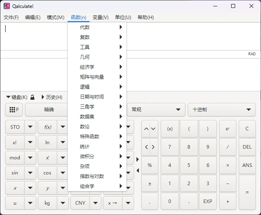The width and height of the screenshot is (261, 215).
Task: Open the dropdown arrow next to ln
Action: coord(63,143)
